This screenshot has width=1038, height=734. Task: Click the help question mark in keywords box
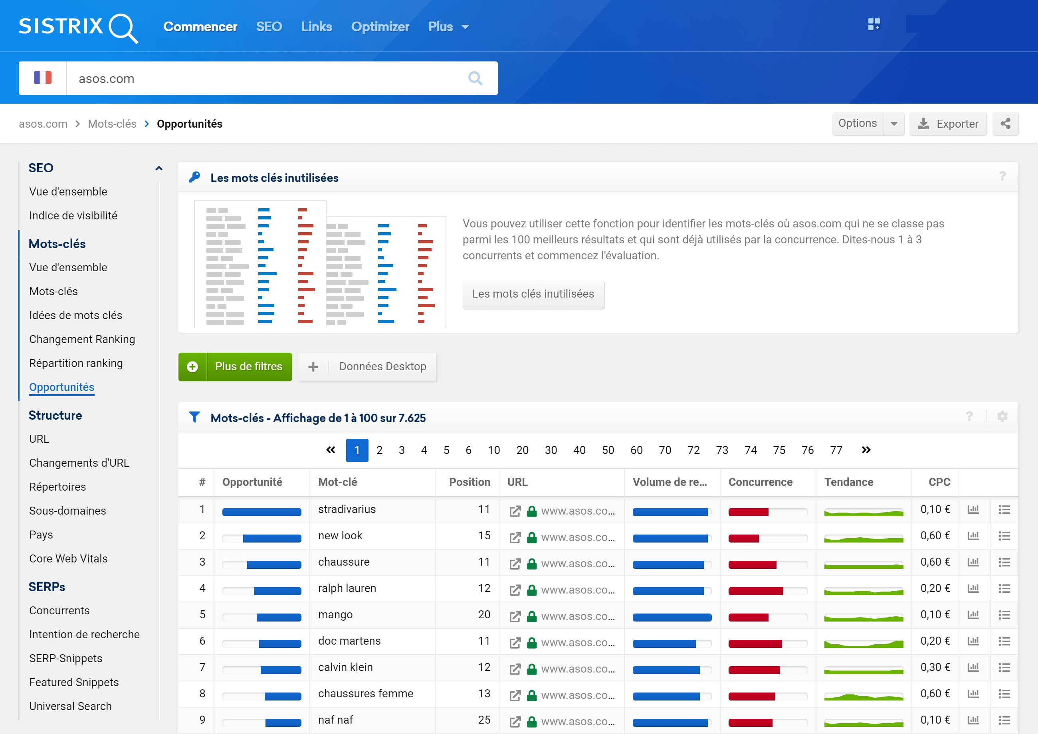click(1002, 177)
